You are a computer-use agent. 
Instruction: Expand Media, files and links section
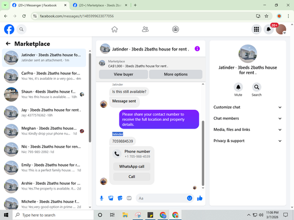point(248,130)
